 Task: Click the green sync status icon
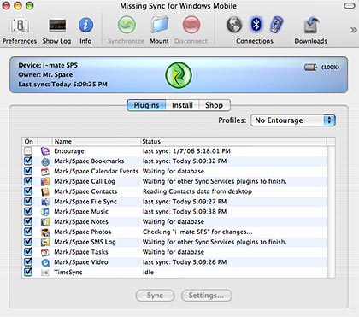pos(179,75)
